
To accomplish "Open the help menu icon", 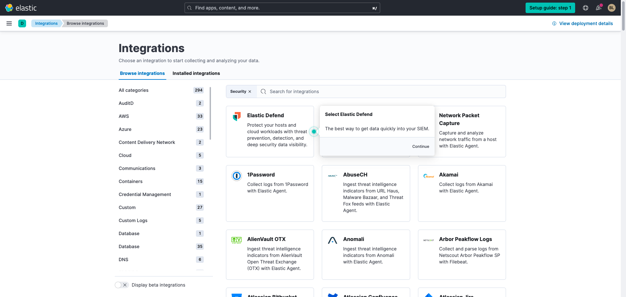I will click(x=586, y=8).
